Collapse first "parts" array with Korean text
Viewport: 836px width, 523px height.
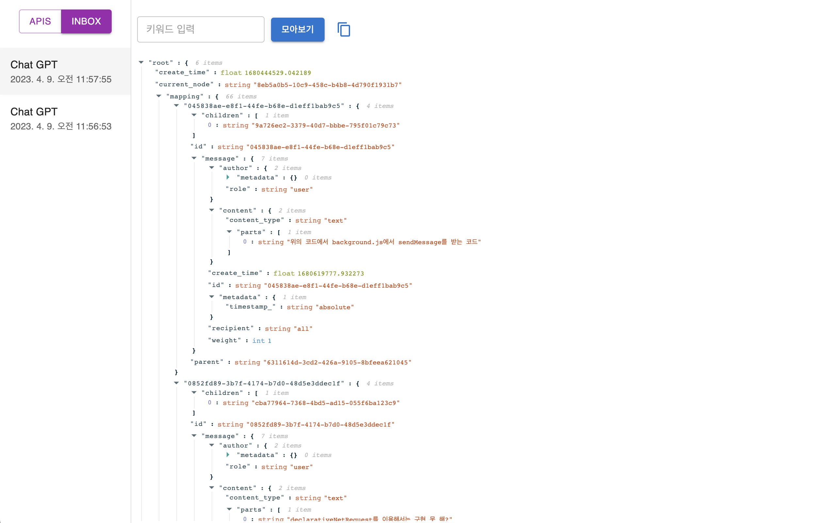[229, 232]
